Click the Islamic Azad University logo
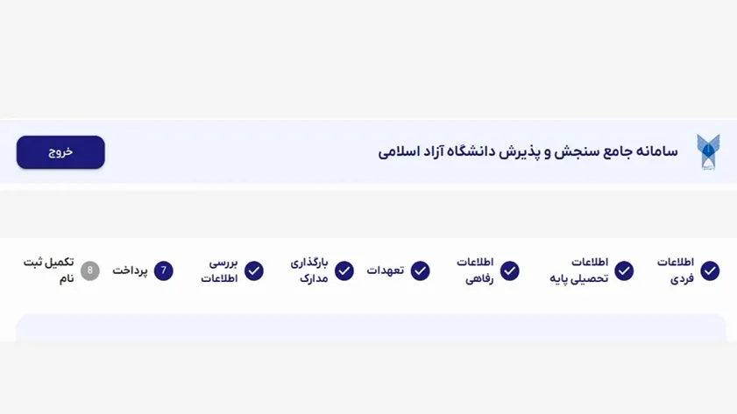The image size is (737, 414). 707,152
